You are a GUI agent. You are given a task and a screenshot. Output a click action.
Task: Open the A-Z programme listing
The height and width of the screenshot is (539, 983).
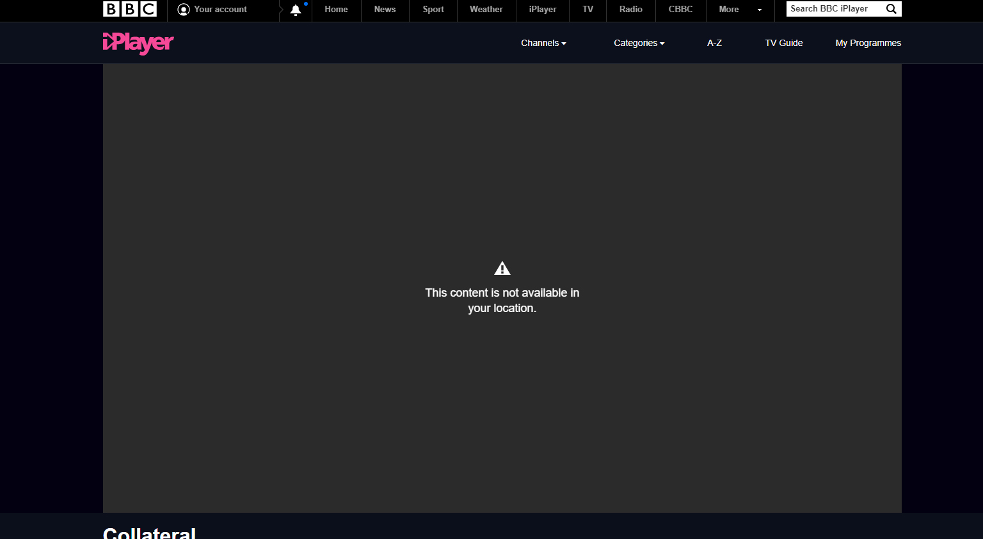point(714,43)
